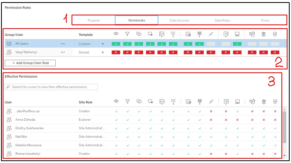291x163 pixels.
Task: Toggle the View permission for All Users
Action: pyautogui.click(x=116, y=44)
